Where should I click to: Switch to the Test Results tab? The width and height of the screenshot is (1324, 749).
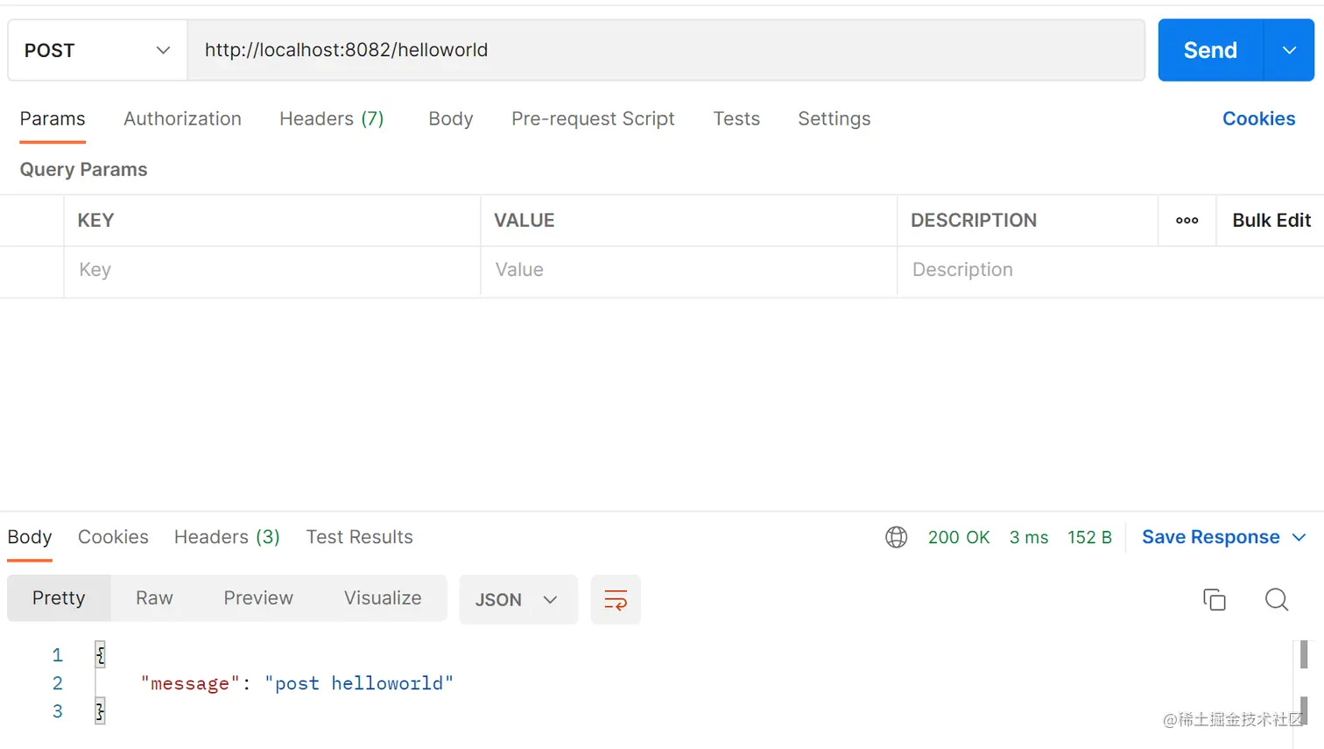(x=359, y=537)
